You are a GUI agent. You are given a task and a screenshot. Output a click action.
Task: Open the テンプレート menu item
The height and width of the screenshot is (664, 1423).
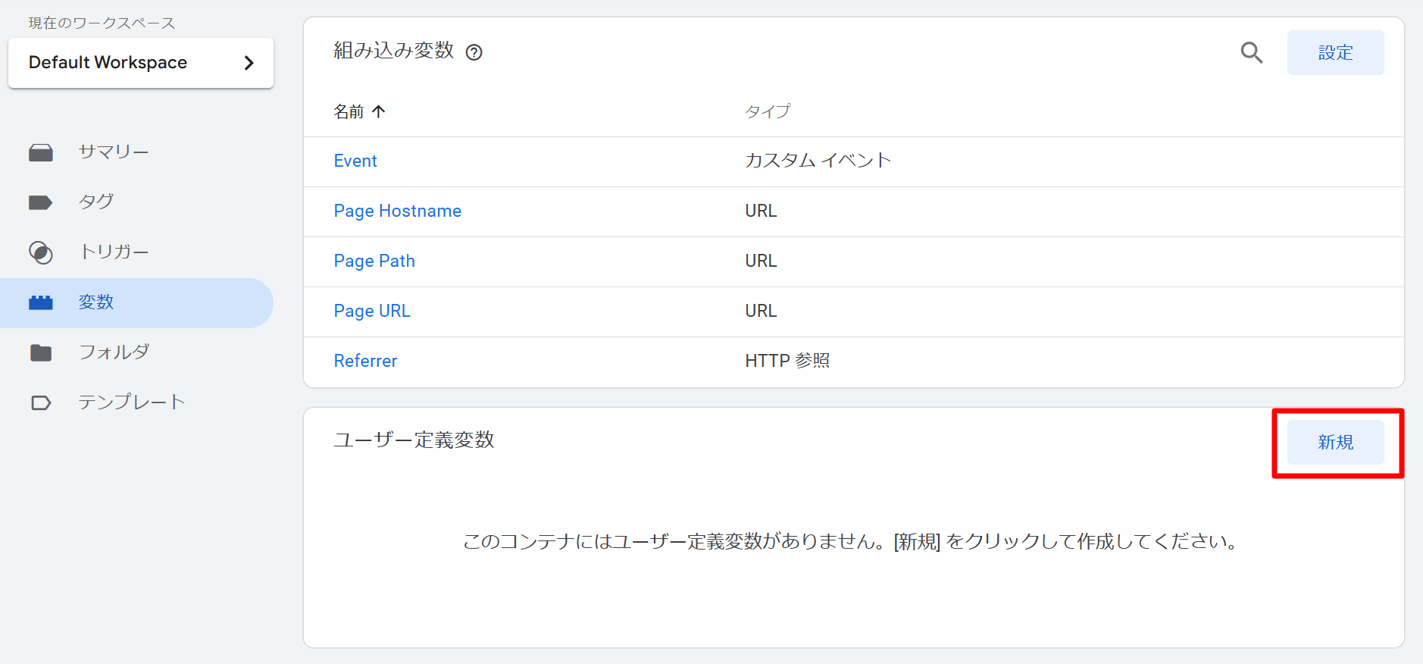pyautogui.click(x=132, y=402)
